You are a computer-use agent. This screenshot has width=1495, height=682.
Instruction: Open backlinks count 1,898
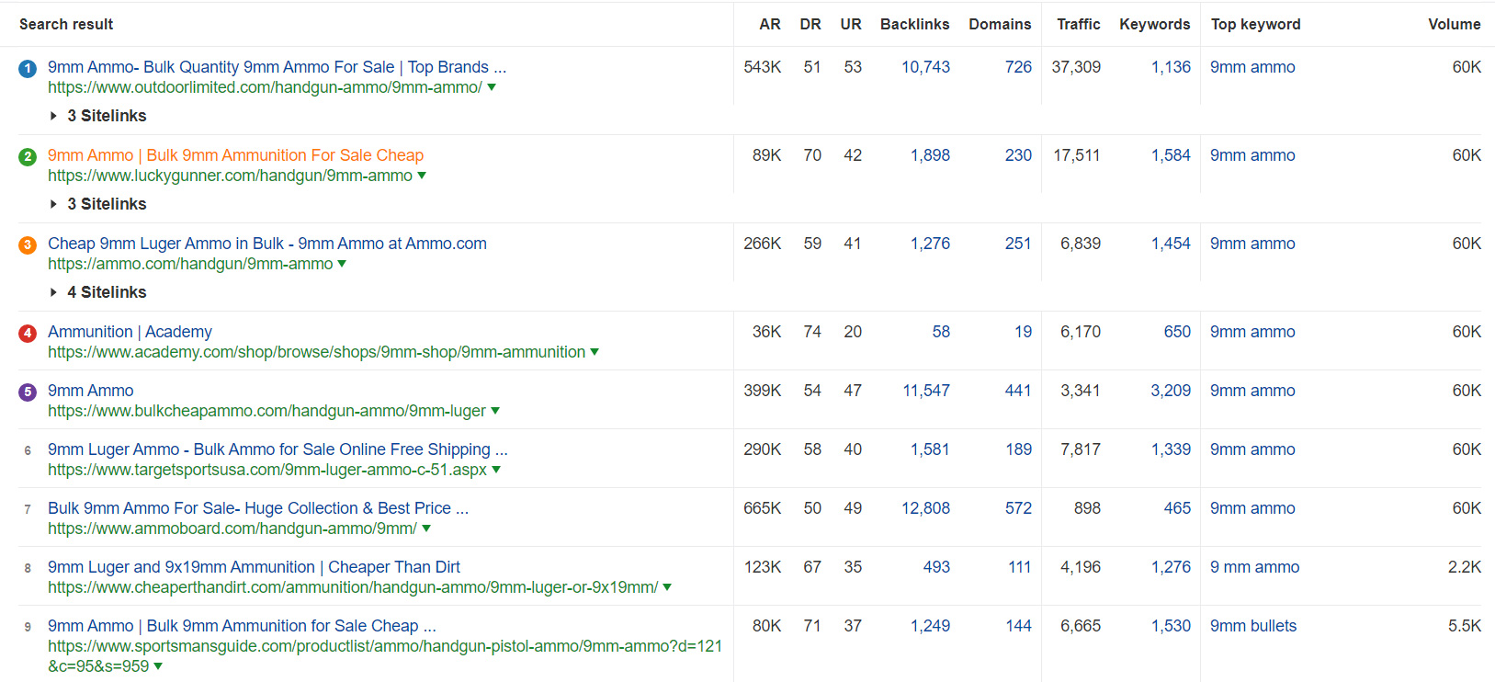pyautogui.click(x=930, y=155)
